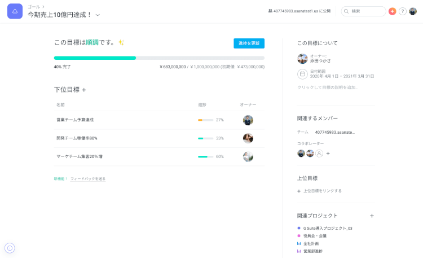Click the 新機能！ label
The height and width of the screenshot is (258, 423).
pos(60,179)
